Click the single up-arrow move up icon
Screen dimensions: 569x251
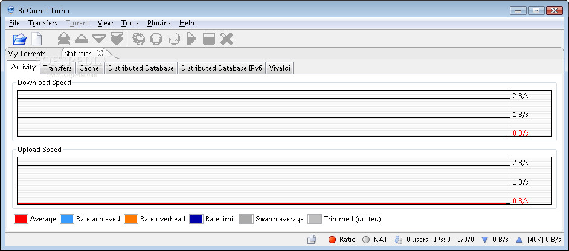coord(82,39)
